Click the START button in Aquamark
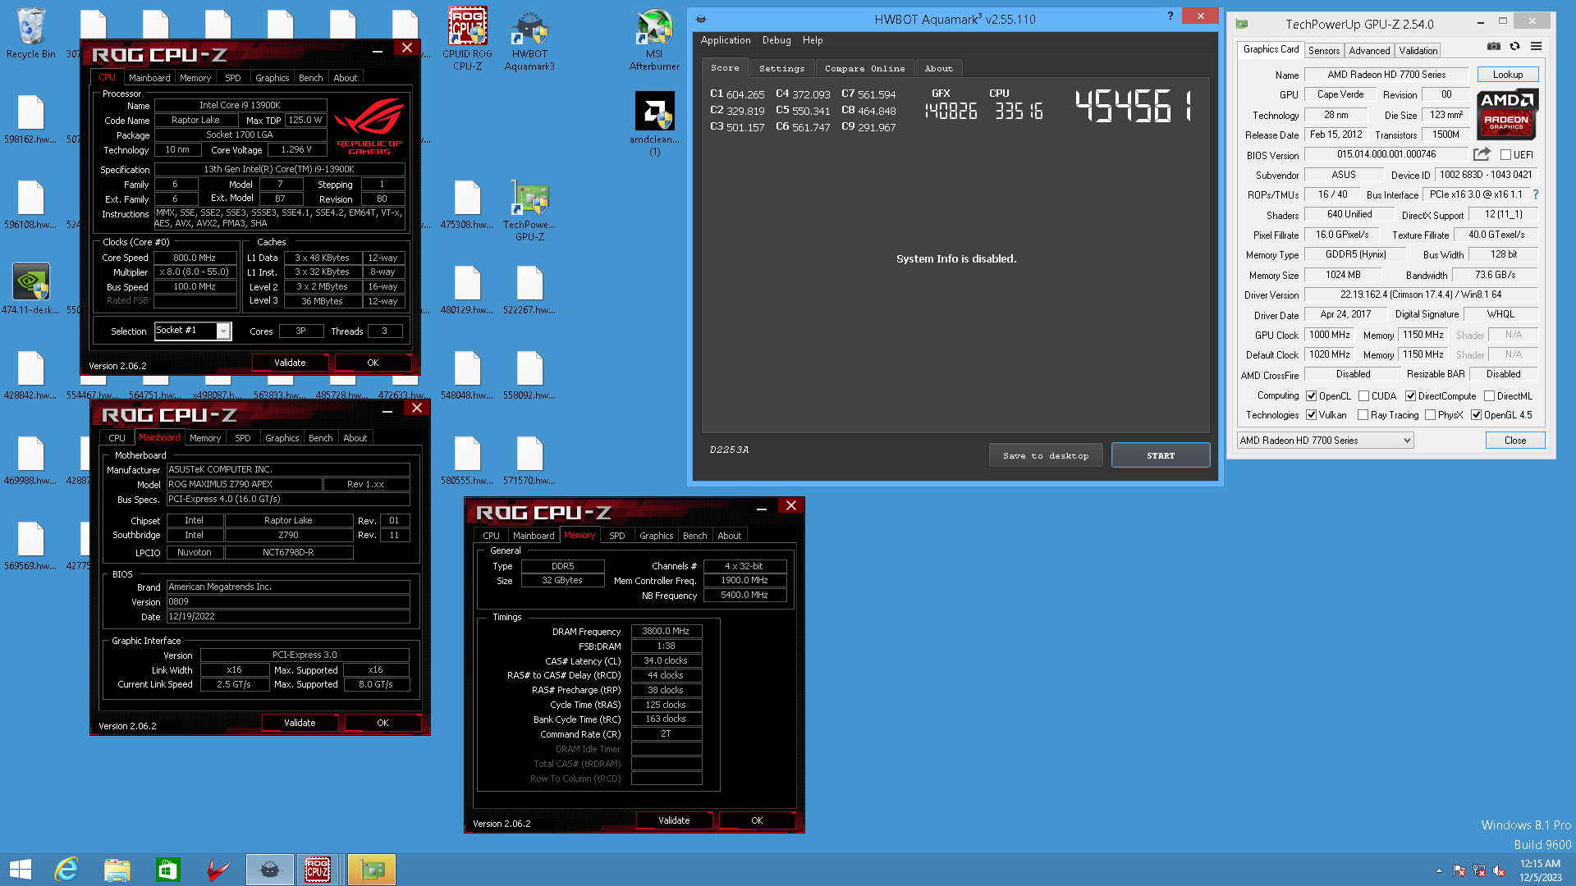The height and width of the screenshot is (886, 1576). 1161,455
